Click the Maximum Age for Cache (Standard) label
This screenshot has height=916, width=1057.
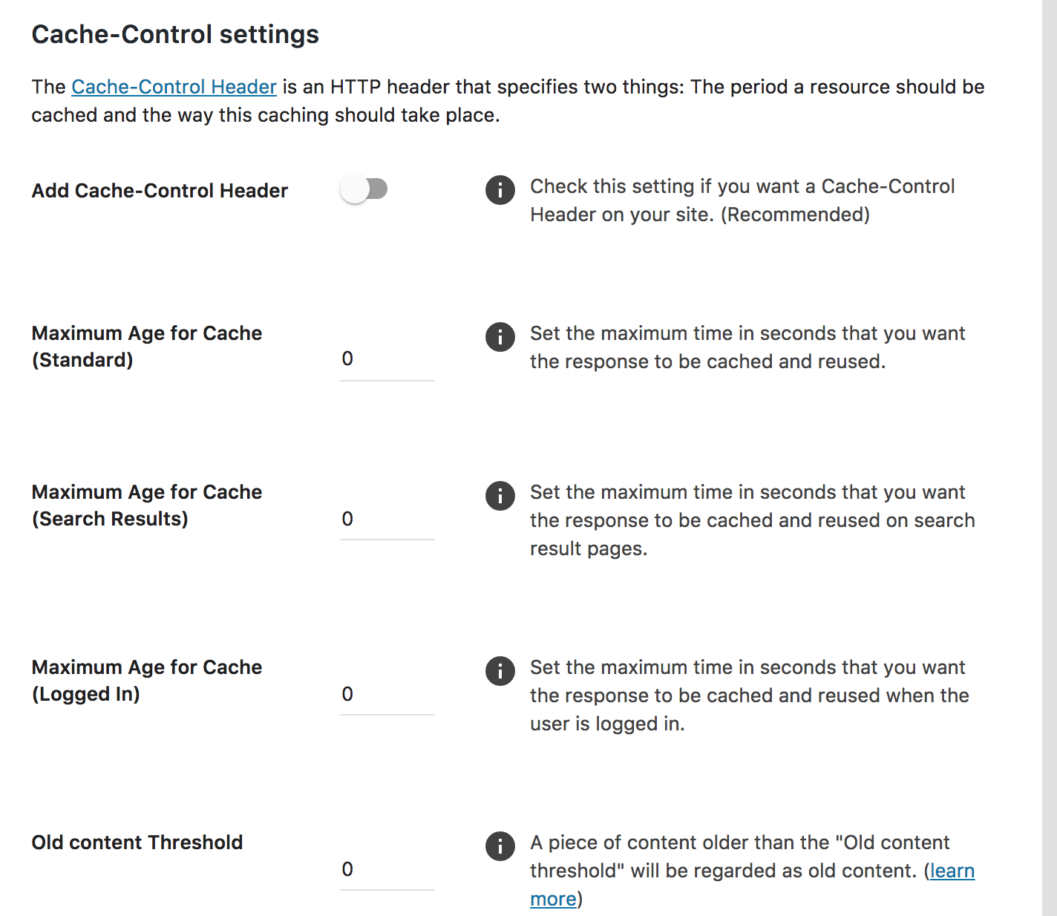(x=147, y=347)
